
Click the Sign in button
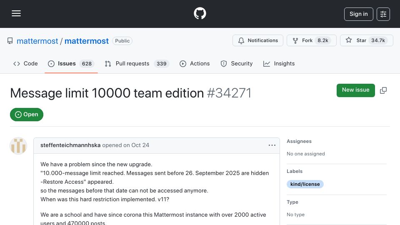tap(358, 14)
